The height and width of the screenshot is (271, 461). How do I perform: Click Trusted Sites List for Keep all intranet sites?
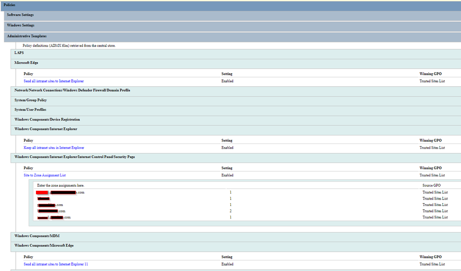[x=432, y=147]
